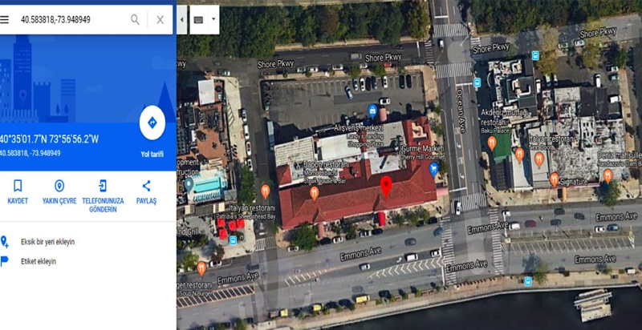Select the Cherry Hill Gourmet cart marker
This screenshot has height=330, width=642.
click(x=433, y=169)
